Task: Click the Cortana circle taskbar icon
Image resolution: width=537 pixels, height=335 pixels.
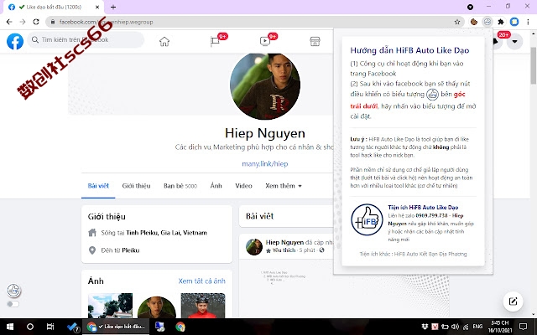Action: (30, 327)
